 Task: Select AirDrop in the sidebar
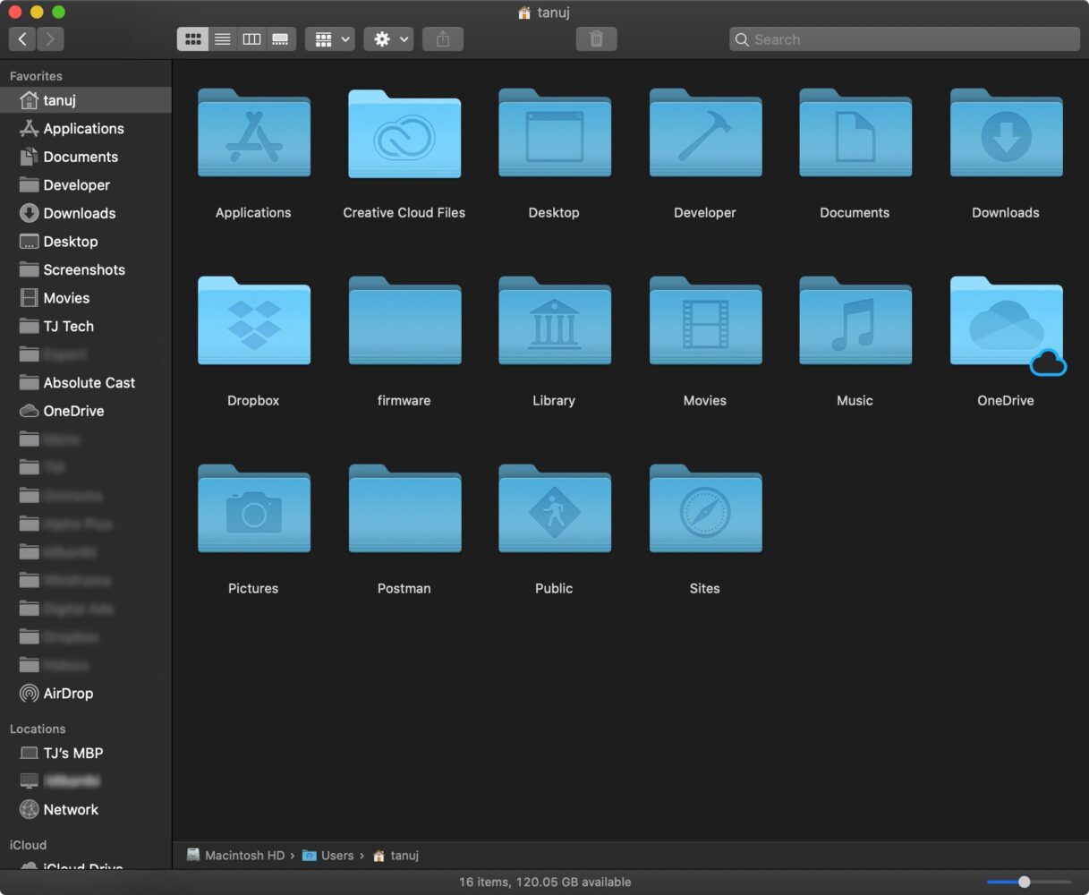point(68,694)
